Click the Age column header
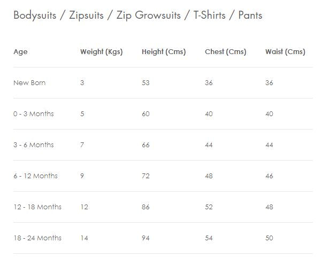 pos(20,52)
